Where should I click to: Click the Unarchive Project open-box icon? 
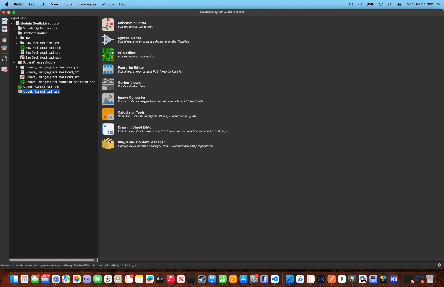point(4,48)
